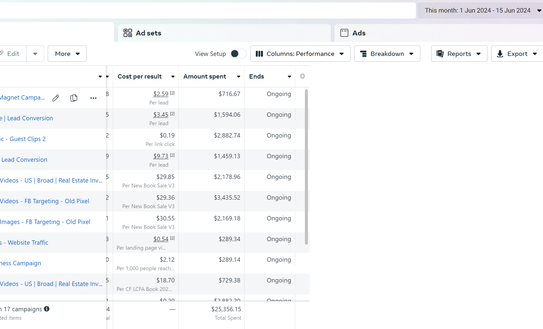Click the $2.59 cost per lead value
This screenshot has width=543, height=329.
(x=161, y=94)
